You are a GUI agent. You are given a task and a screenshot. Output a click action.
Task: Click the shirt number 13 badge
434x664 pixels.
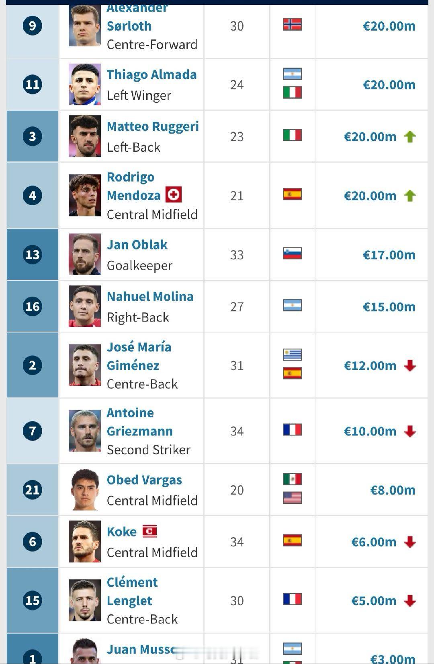pyautogui.click(x=33, y=255)
